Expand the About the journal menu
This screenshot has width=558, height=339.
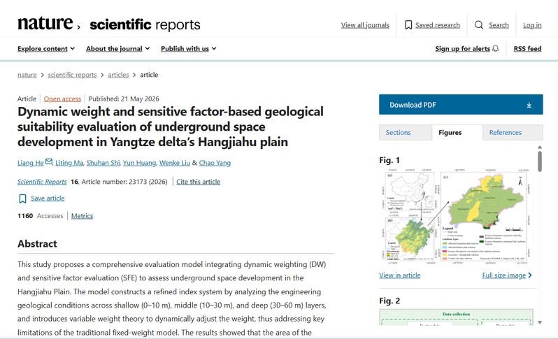pyautogui.click(x=117, y=49)
